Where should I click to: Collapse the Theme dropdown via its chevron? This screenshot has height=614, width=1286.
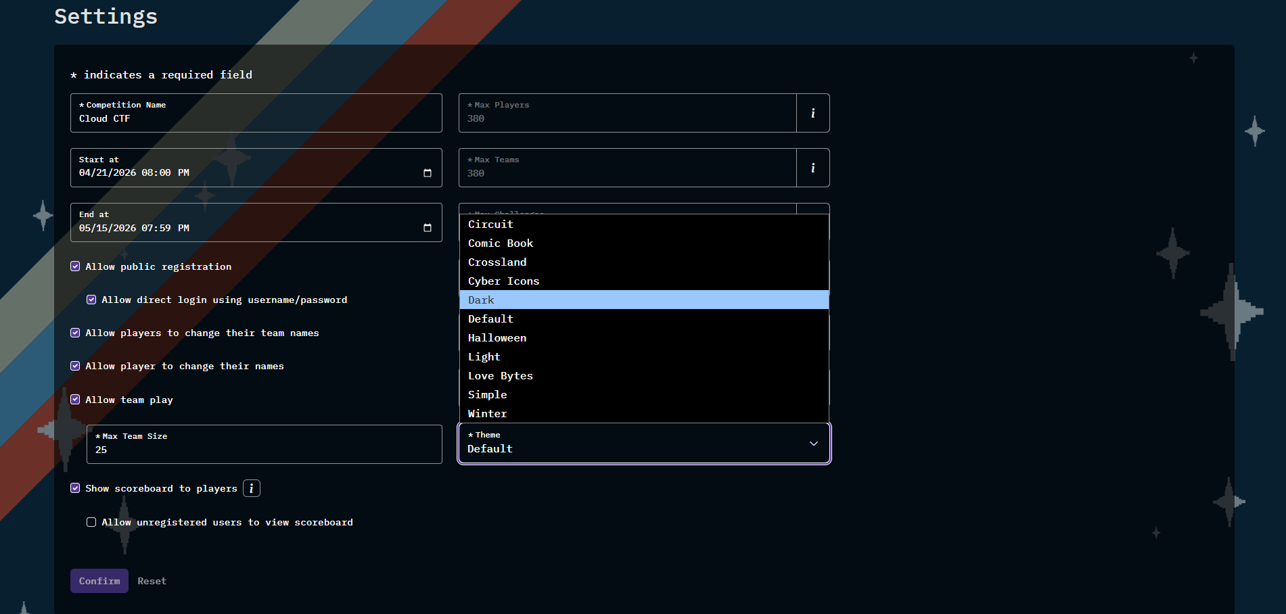(x=813, y=444)
